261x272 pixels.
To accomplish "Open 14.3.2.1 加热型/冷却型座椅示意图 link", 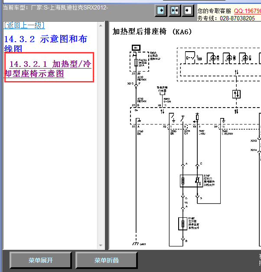I will click(x=48, y=69).
